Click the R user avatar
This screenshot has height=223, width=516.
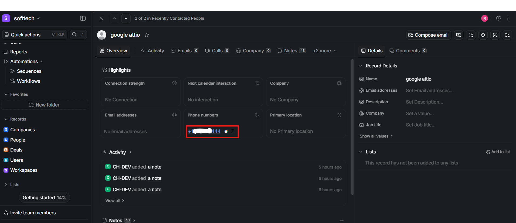(484, 18)
